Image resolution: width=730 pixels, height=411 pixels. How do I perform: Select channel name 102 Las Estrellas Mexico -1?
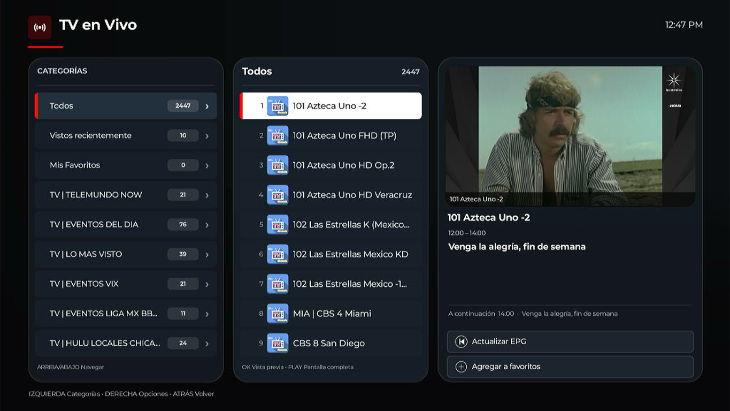point(350,284)
